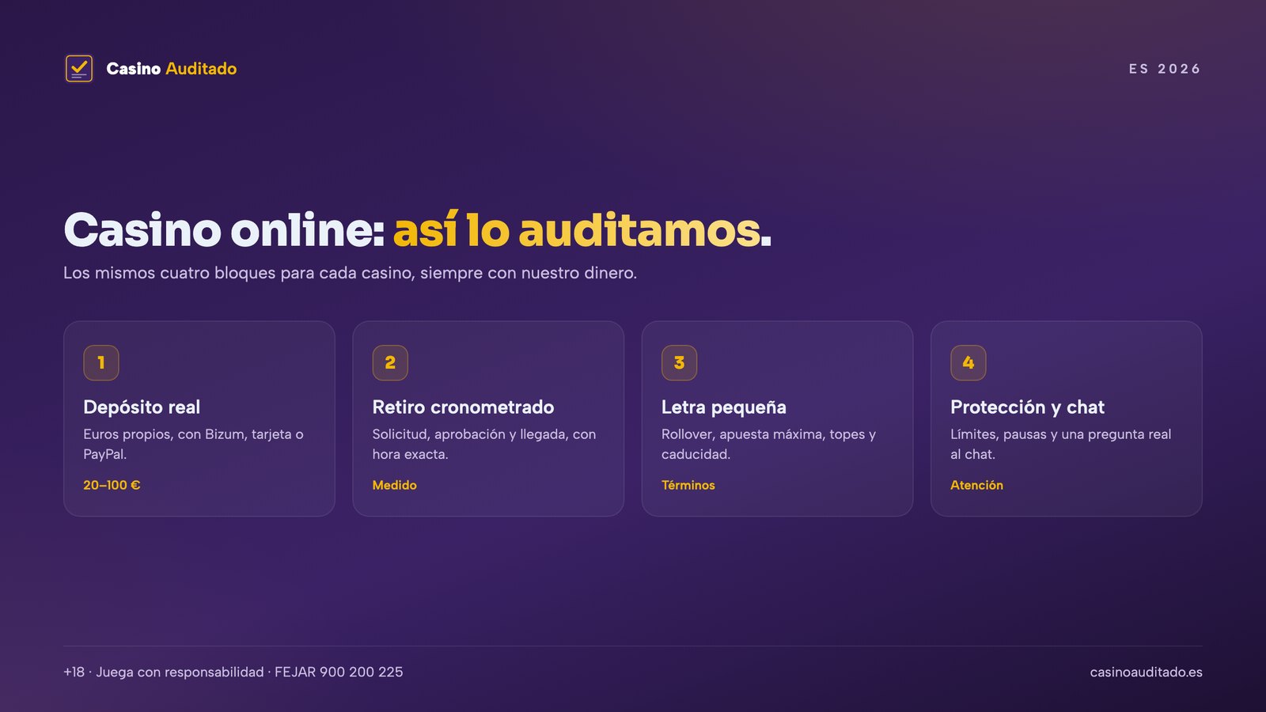Click the headline 'Casino online: así lo auditamos.'
The height and width of the screenshot is (712, 1266).
pos(417,230)
